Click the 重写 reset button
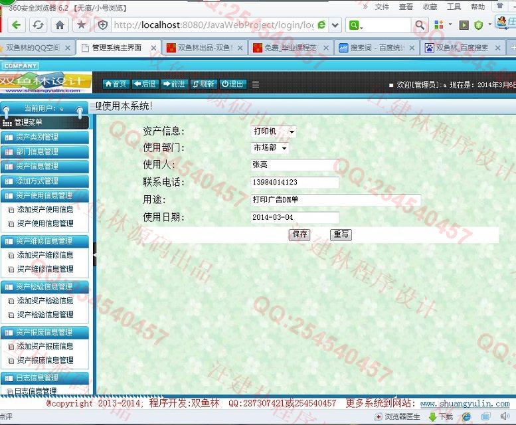Viewport: 516px width, 425px height. 341,234
